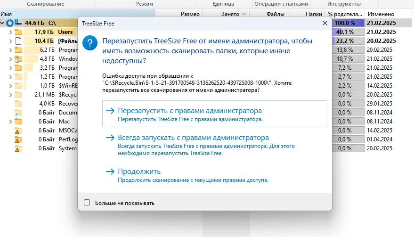Viewport: 414px width, 237px height.
Task: Click the PerfLogs warning folder icon
Action: point(18,139)
